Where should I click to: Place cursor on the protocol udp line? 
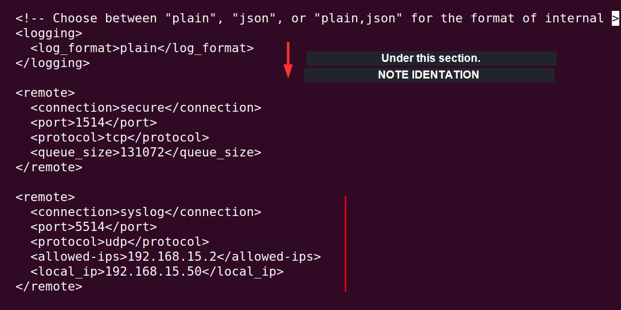coord(119,242)
